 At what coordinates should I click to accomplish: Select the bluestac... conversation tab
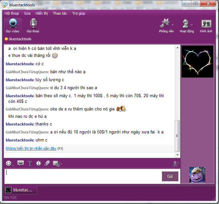pos(21,190)
